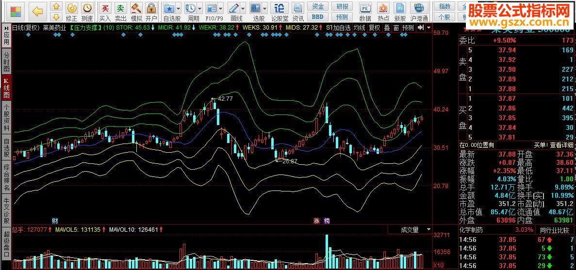Open the 周期 period dropdown arrow

point(200,9)
